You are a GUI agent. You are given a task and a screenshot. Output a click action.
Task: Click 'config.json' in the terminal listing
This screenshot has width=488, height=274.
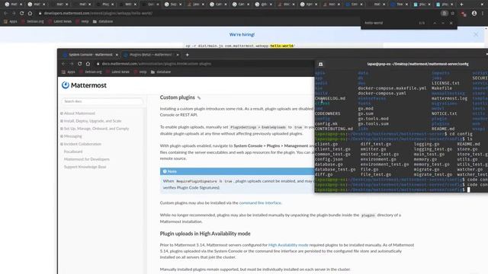pos(329,159)
